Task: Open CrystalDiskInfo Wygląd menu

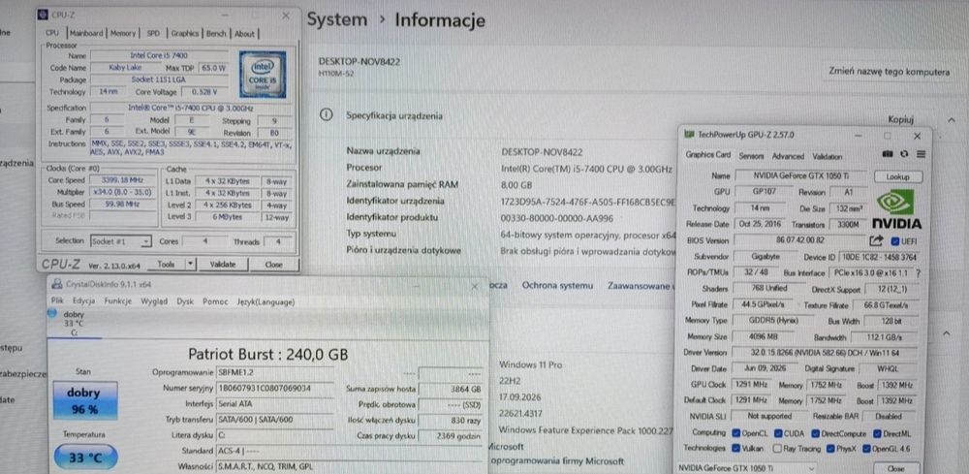Action: click(154, 301)
